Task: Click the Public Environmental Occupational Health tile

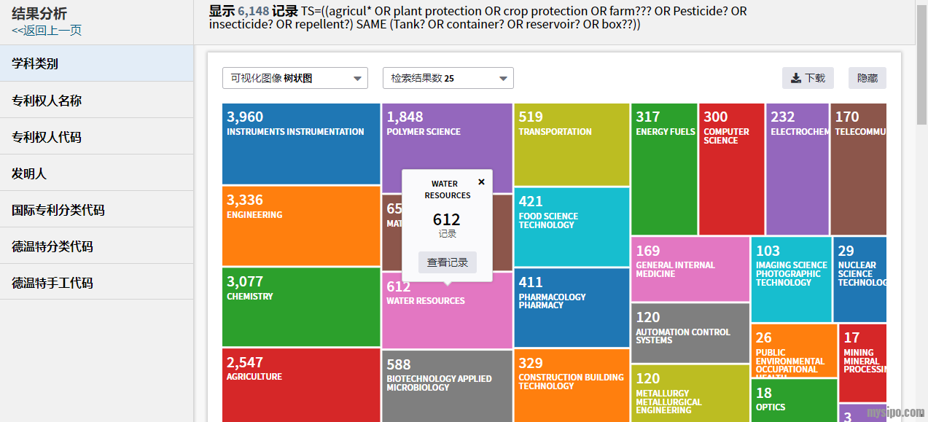Action: pyautogui.click(x=794, y=351)
